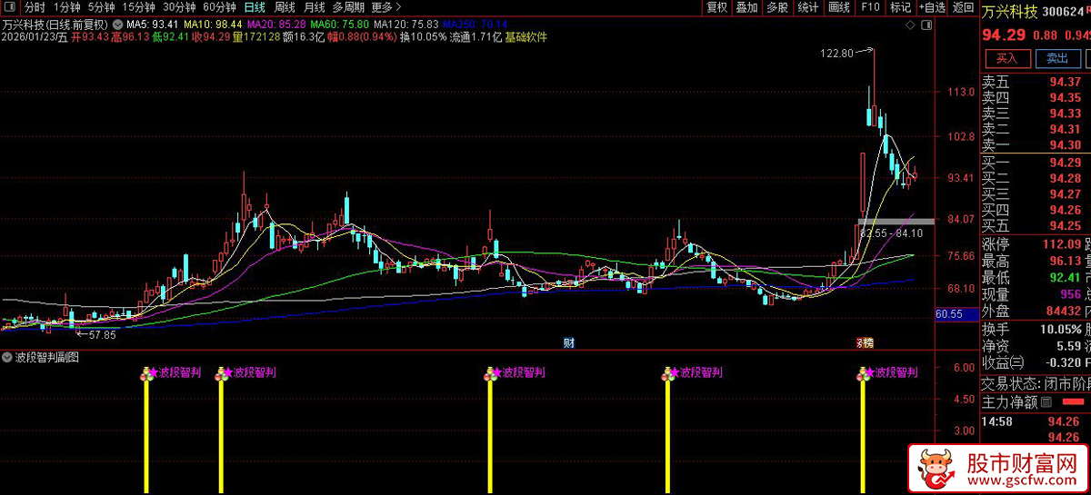The image size is (1091, 495).
Task: Click the MA250 indicator label
Action: point(475,24)
